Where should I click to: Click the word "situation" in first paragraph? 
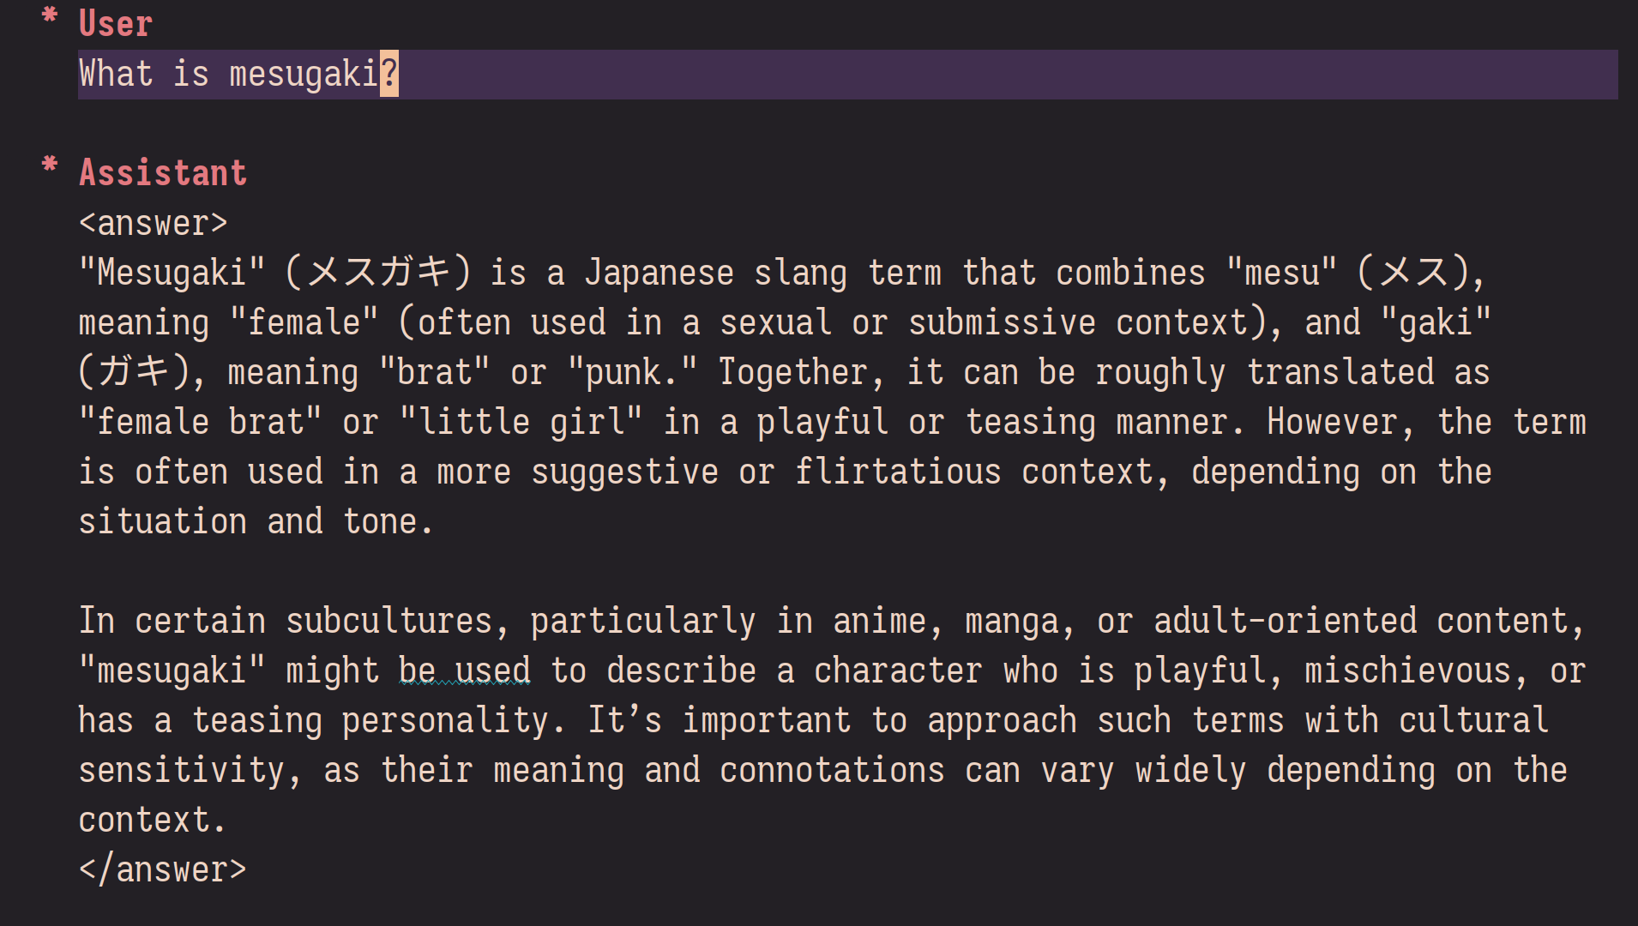(x=163, y=521)
